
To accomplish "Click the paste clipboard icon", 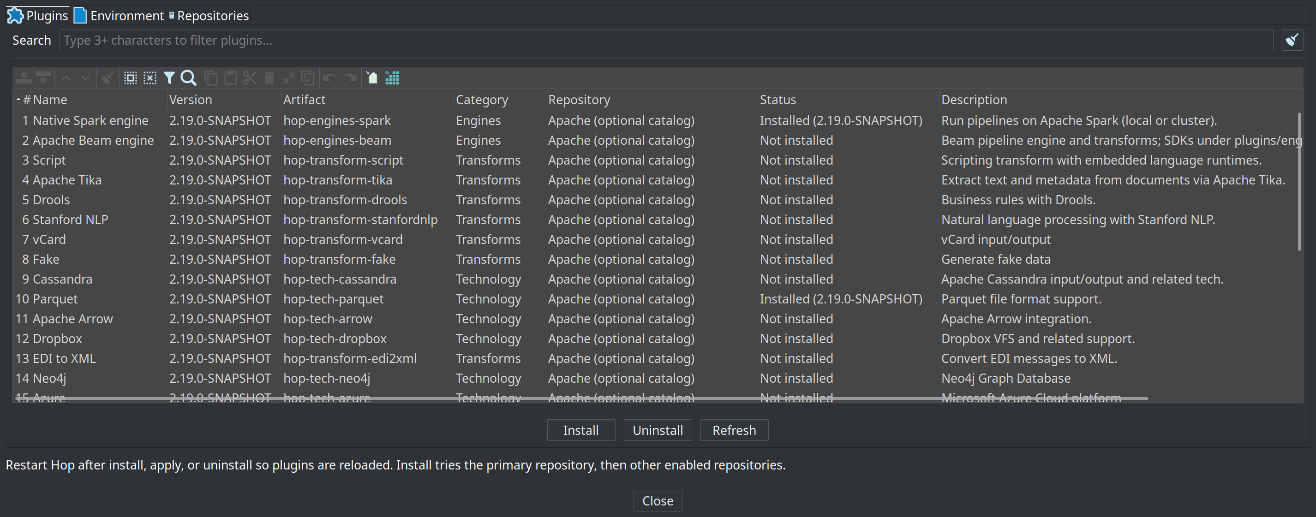I will point(230,78).
